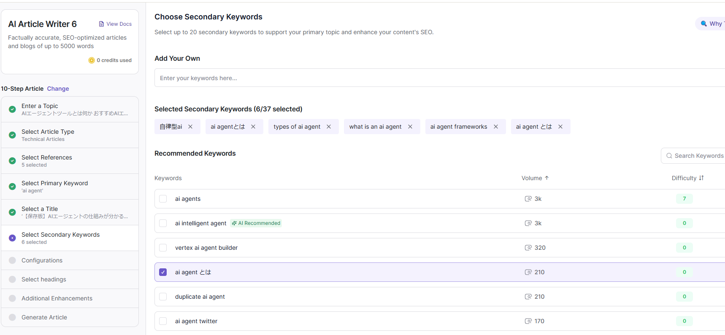Sort keywords by Difficulty arrows

[x=701, y=178]
